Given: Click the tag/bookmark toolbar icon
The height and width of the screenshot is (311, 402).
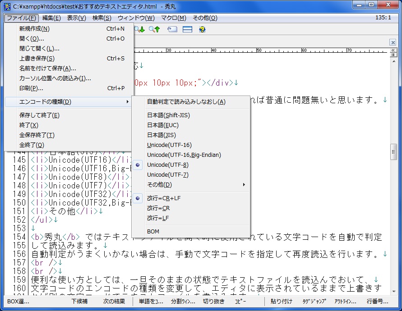Looking at the screenshot, I should [172, 29].
